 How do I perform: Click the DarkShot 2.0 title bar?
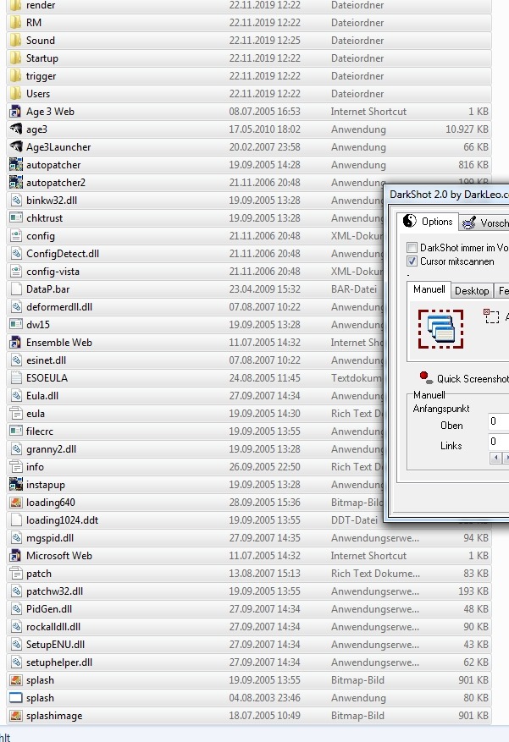pyautogui.click(x=448, y=195)
